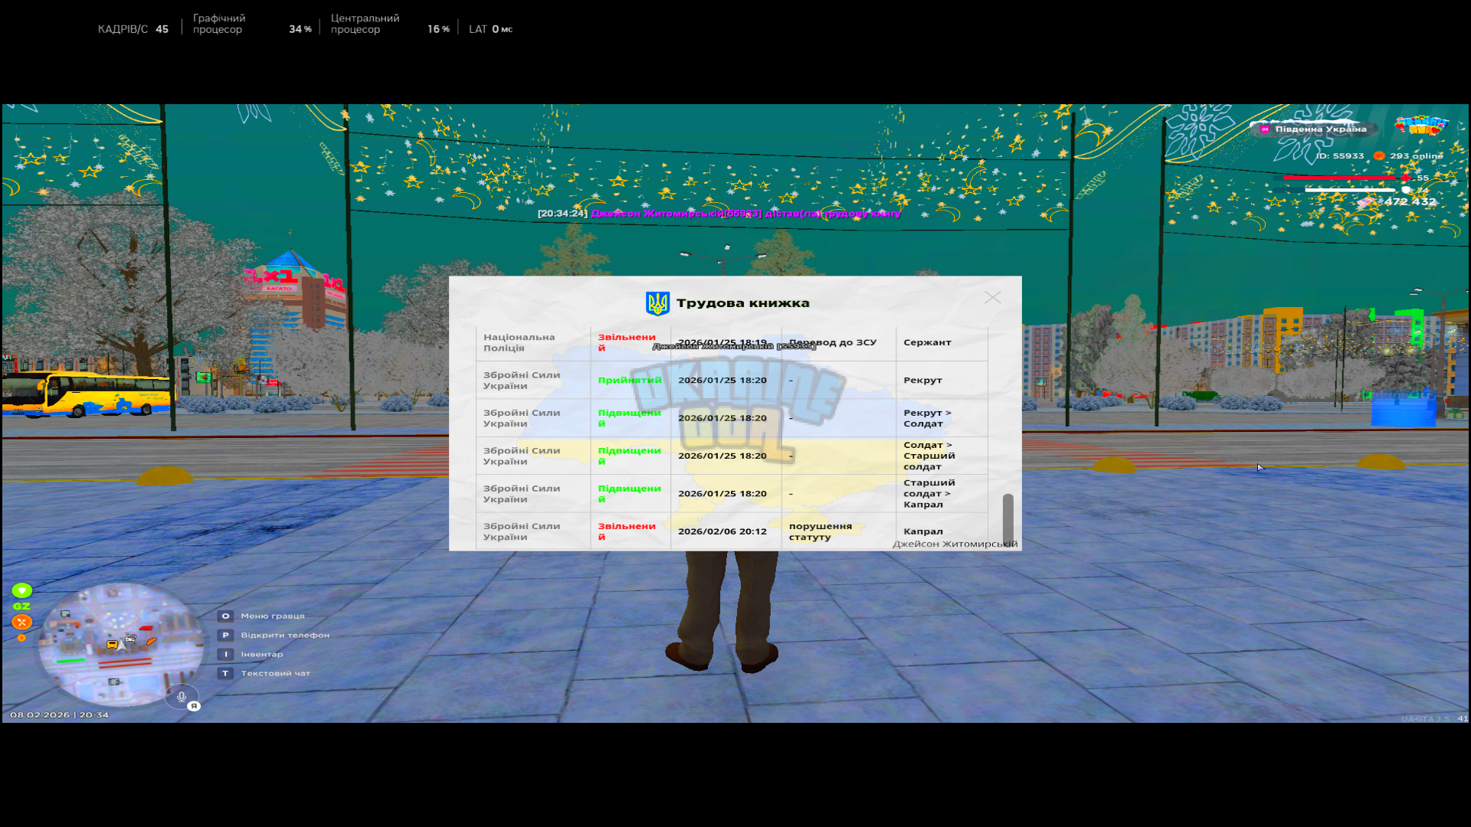
Task: Click the 293 online counter
Action: (1416, 155)
